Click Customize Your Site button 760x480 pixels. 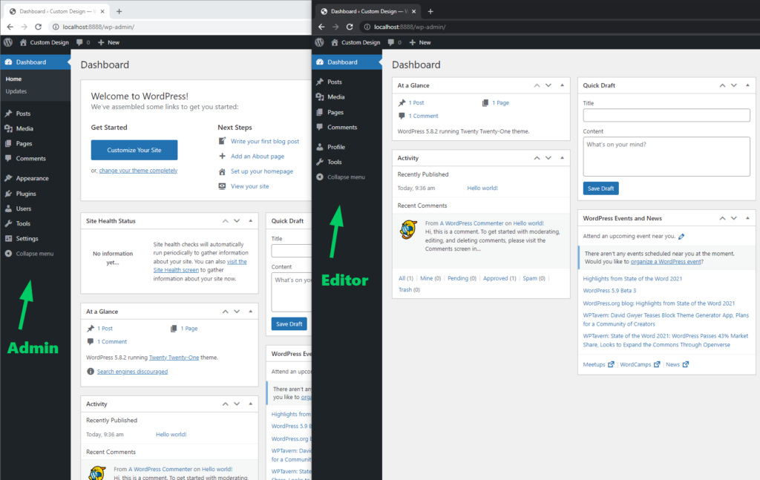(x=134, y=150)
